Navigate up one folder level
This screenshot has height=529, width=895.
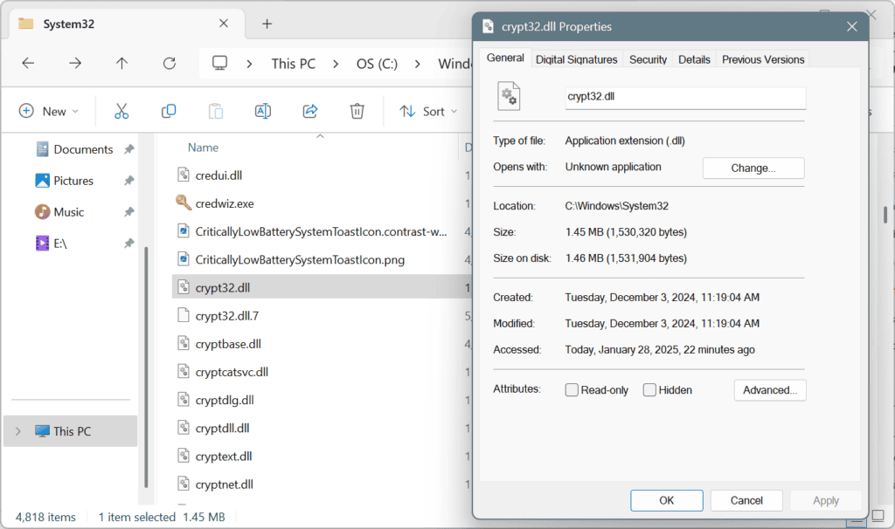[x=121, y=63]
